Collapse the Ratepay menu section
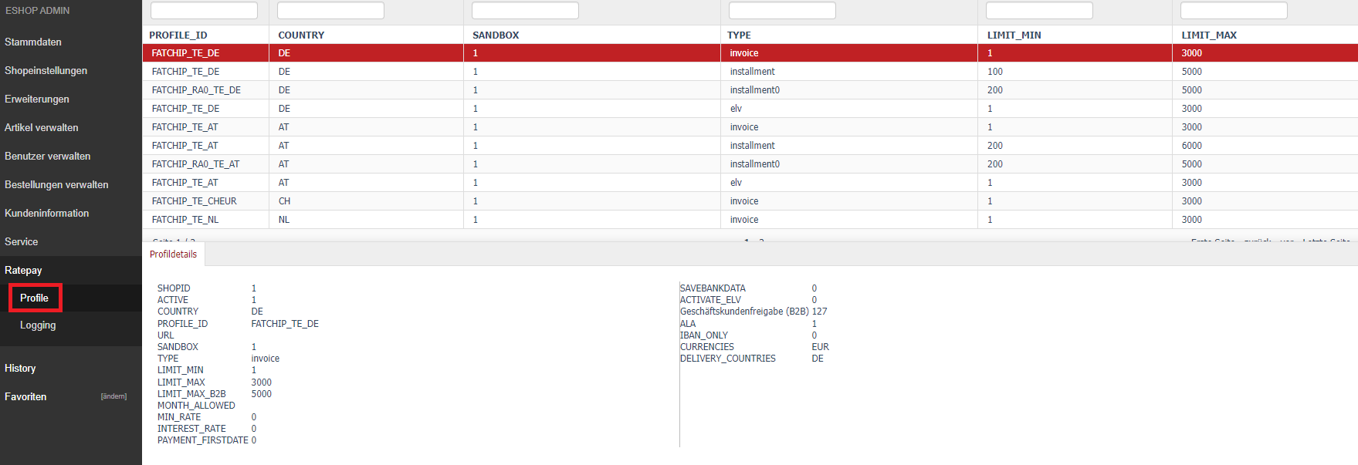 [24, 271]
